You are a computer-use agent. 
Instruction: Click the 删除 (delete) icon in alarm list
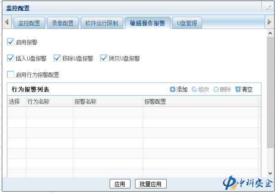click(x=216, y=89)
